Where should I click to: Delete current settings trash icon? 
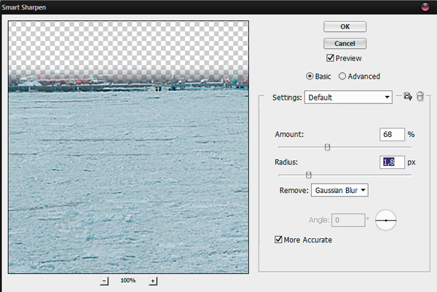click(x=420, y=96)
